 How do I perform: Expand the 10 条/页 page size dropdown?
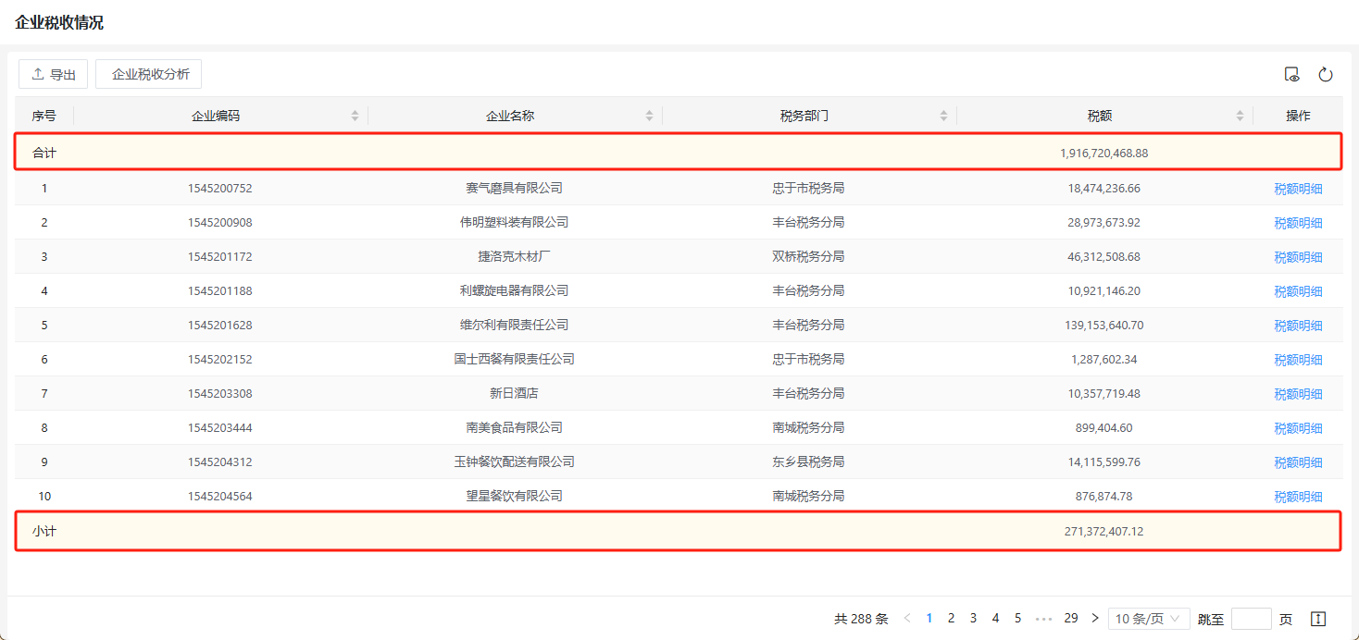pyautogui.click(x=1148, y=619)
